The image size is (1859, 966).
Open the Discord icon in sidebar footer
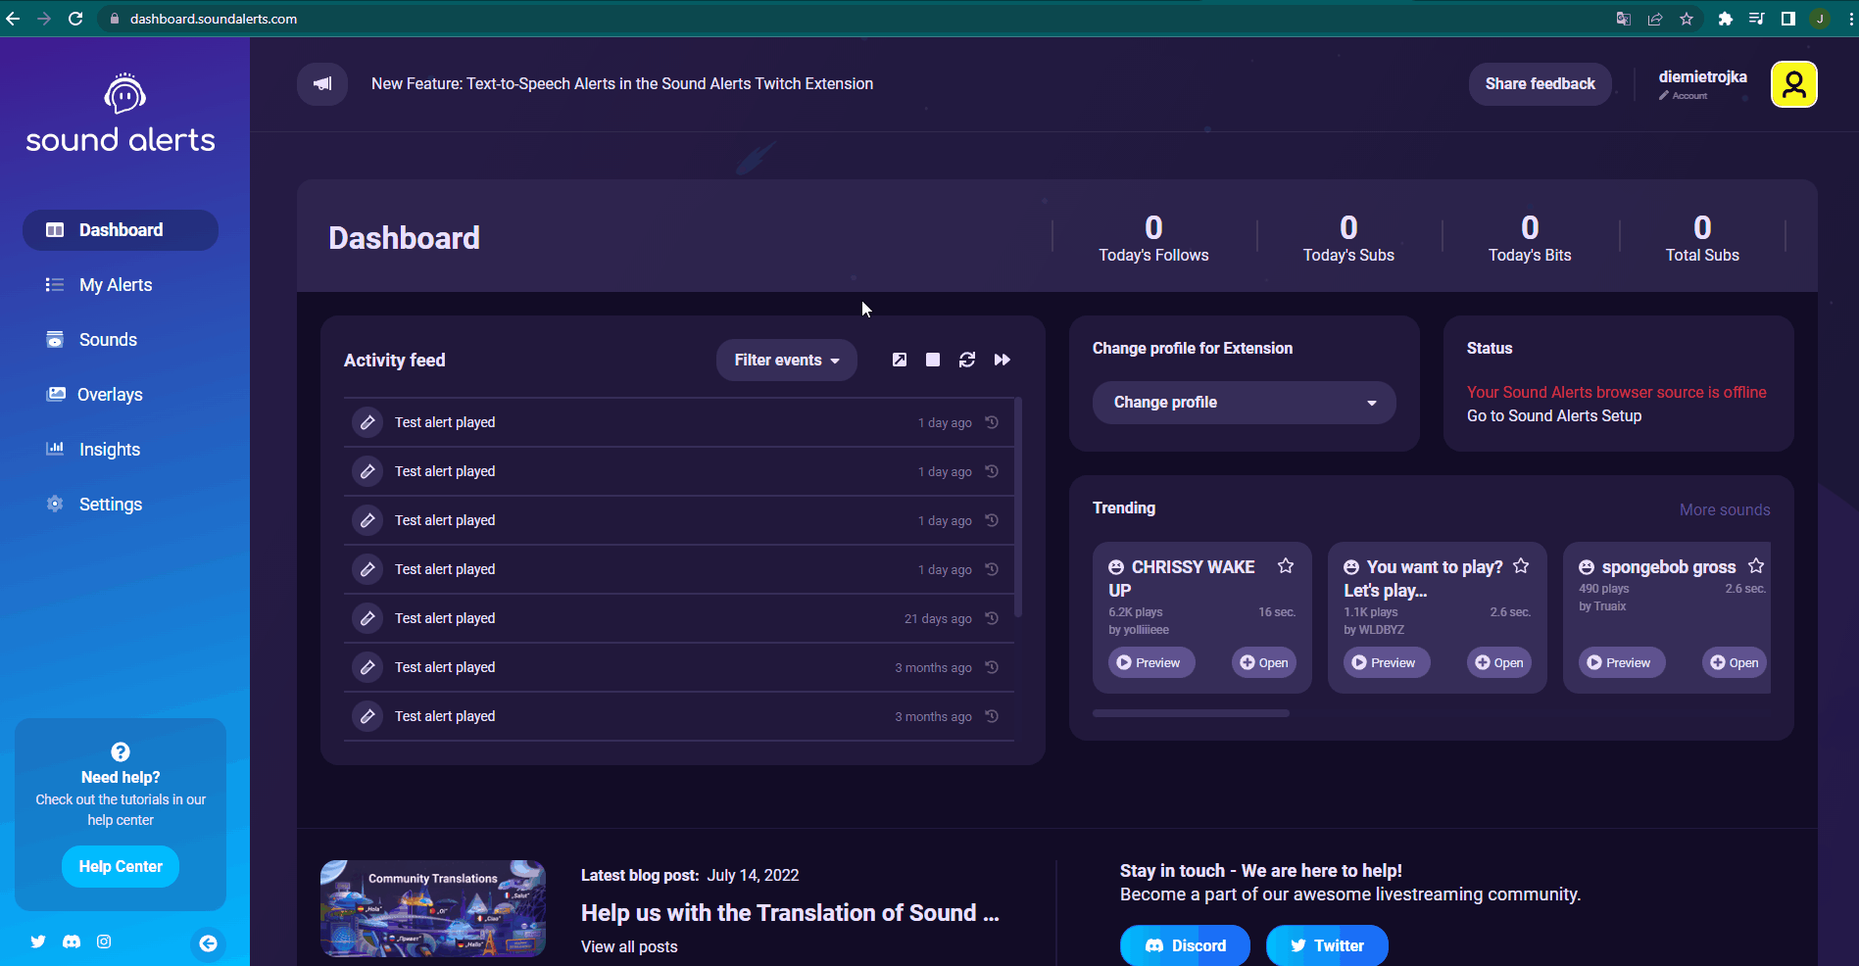click(x=72, y=942)
